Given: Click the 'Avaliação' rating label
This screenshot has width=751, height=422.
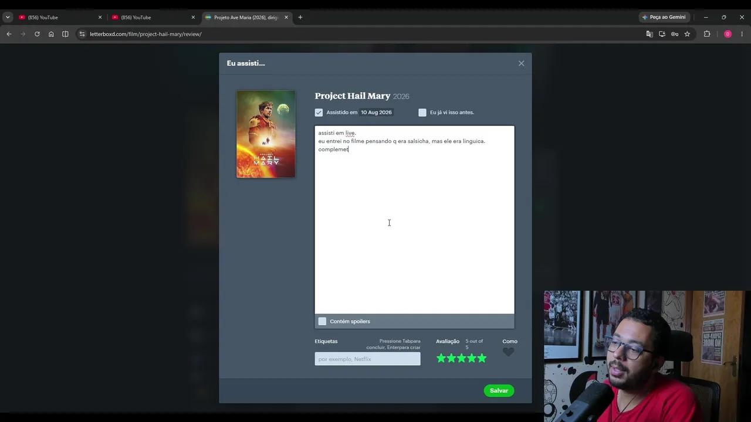Looking at the screenshot, I should point(448,341).
